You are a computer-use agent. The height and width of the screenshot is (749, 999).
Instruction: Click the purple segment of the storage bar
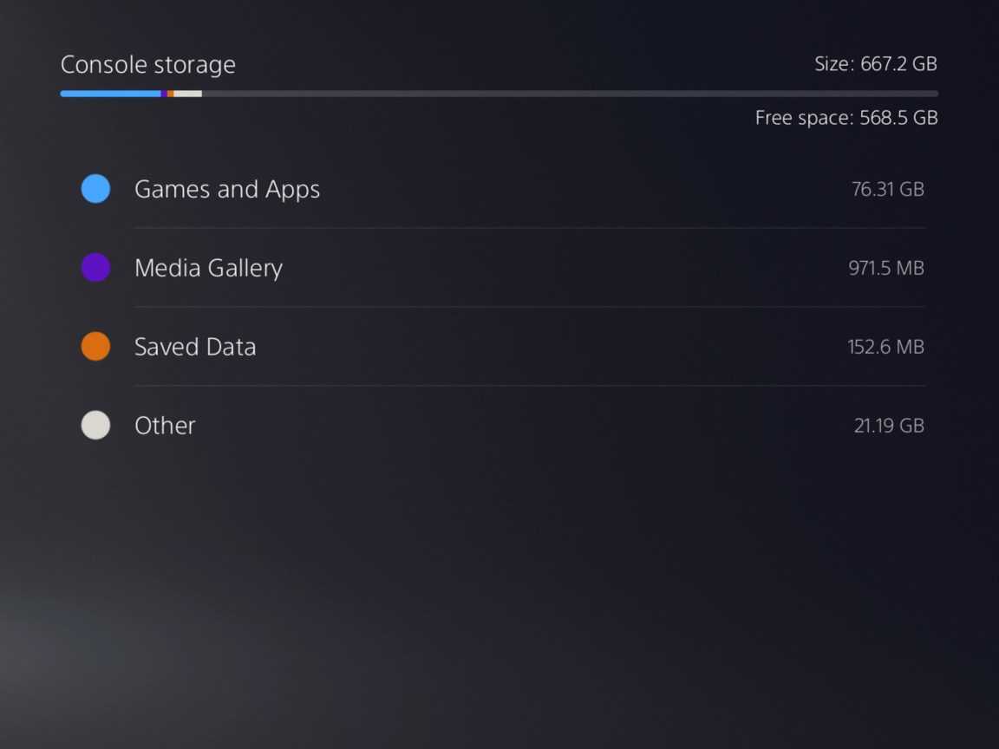[x=164, y=93]
